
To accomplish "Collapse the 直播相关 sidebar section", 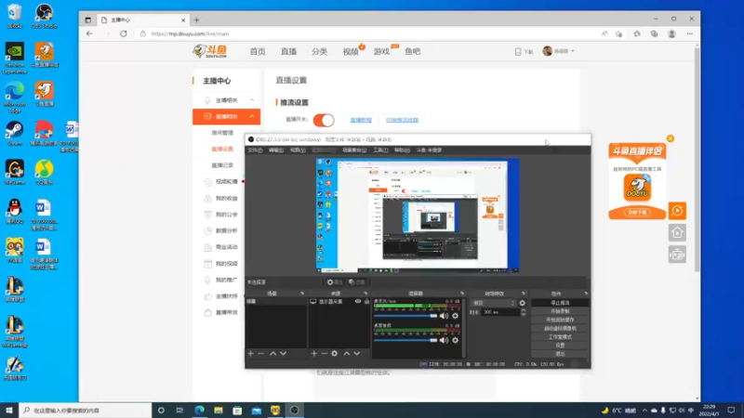I will [252, 117].
